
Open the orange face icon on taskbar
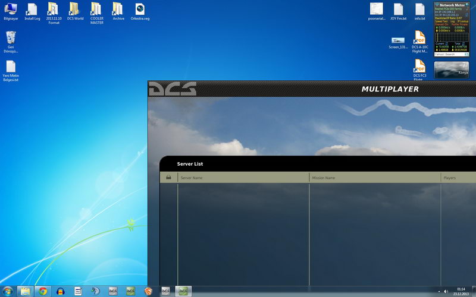click(148, 291)
